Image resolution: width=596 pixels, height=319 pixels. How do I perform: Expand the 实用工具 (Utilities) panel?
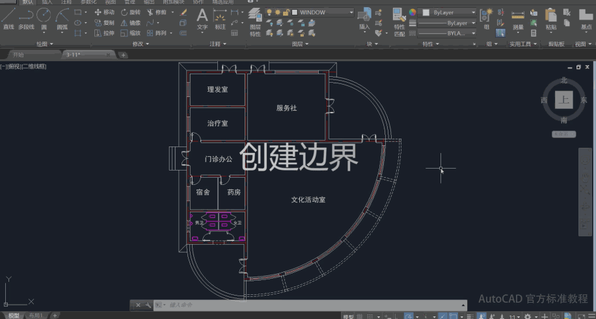click(522, 44)
